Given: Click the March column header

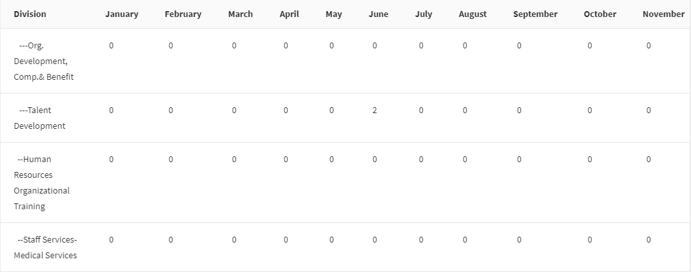Looking at the screenshot, I should tap(241, 14).
